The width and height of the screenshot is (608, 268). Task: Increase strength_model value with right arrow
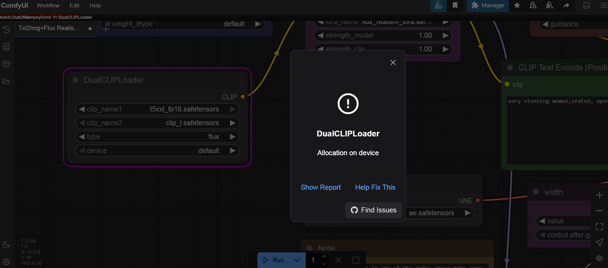pyautogui.click(x=445, y=35)
